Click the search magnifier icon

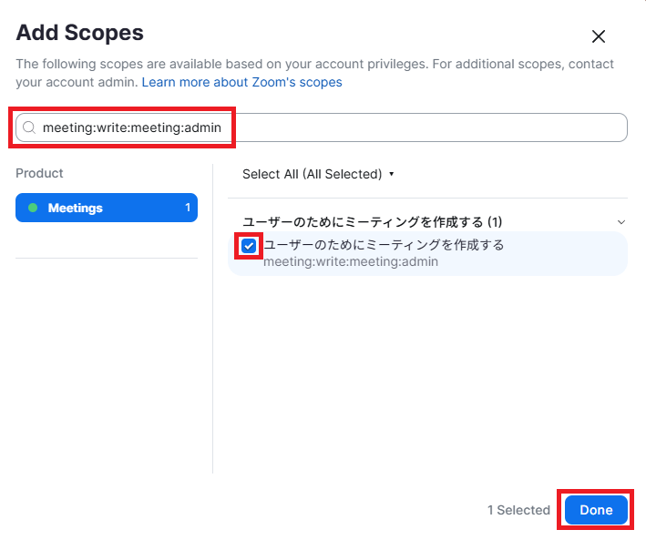click(x=29, y=127)
